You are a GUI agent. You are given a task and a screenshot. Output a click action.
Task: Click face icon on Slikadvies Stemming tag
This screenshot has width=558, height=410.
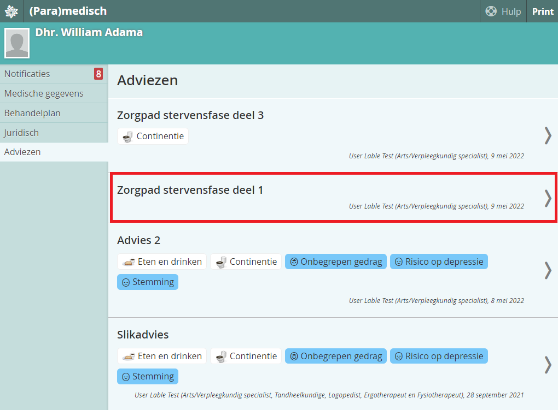[x=125, y=377]
